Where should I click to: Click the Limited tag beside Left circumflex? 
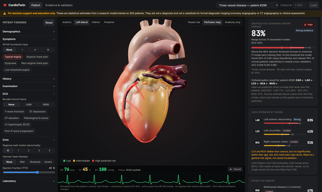click(x=286, y=130)
